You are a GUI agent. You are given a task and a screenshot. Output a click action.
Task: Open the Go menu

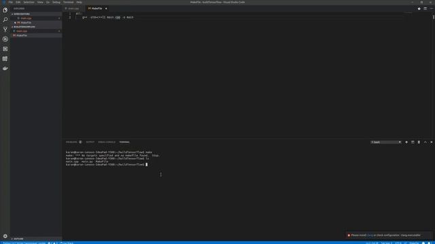tap(48, 2)
